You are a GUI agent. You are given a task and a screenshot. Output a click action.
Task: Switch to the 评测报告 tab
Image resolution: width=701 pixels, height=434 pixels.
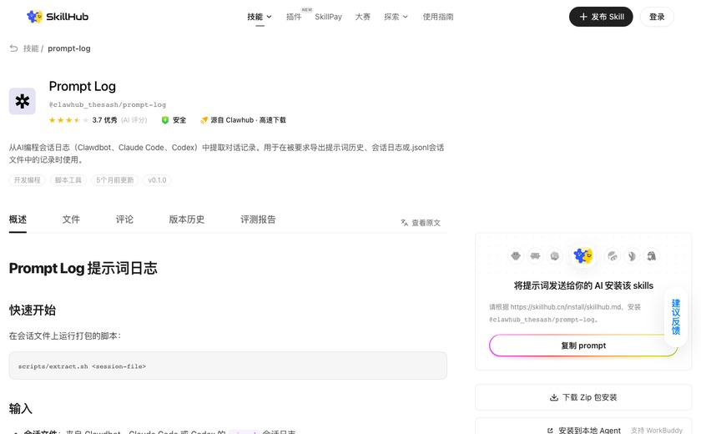tap(258, 220)
